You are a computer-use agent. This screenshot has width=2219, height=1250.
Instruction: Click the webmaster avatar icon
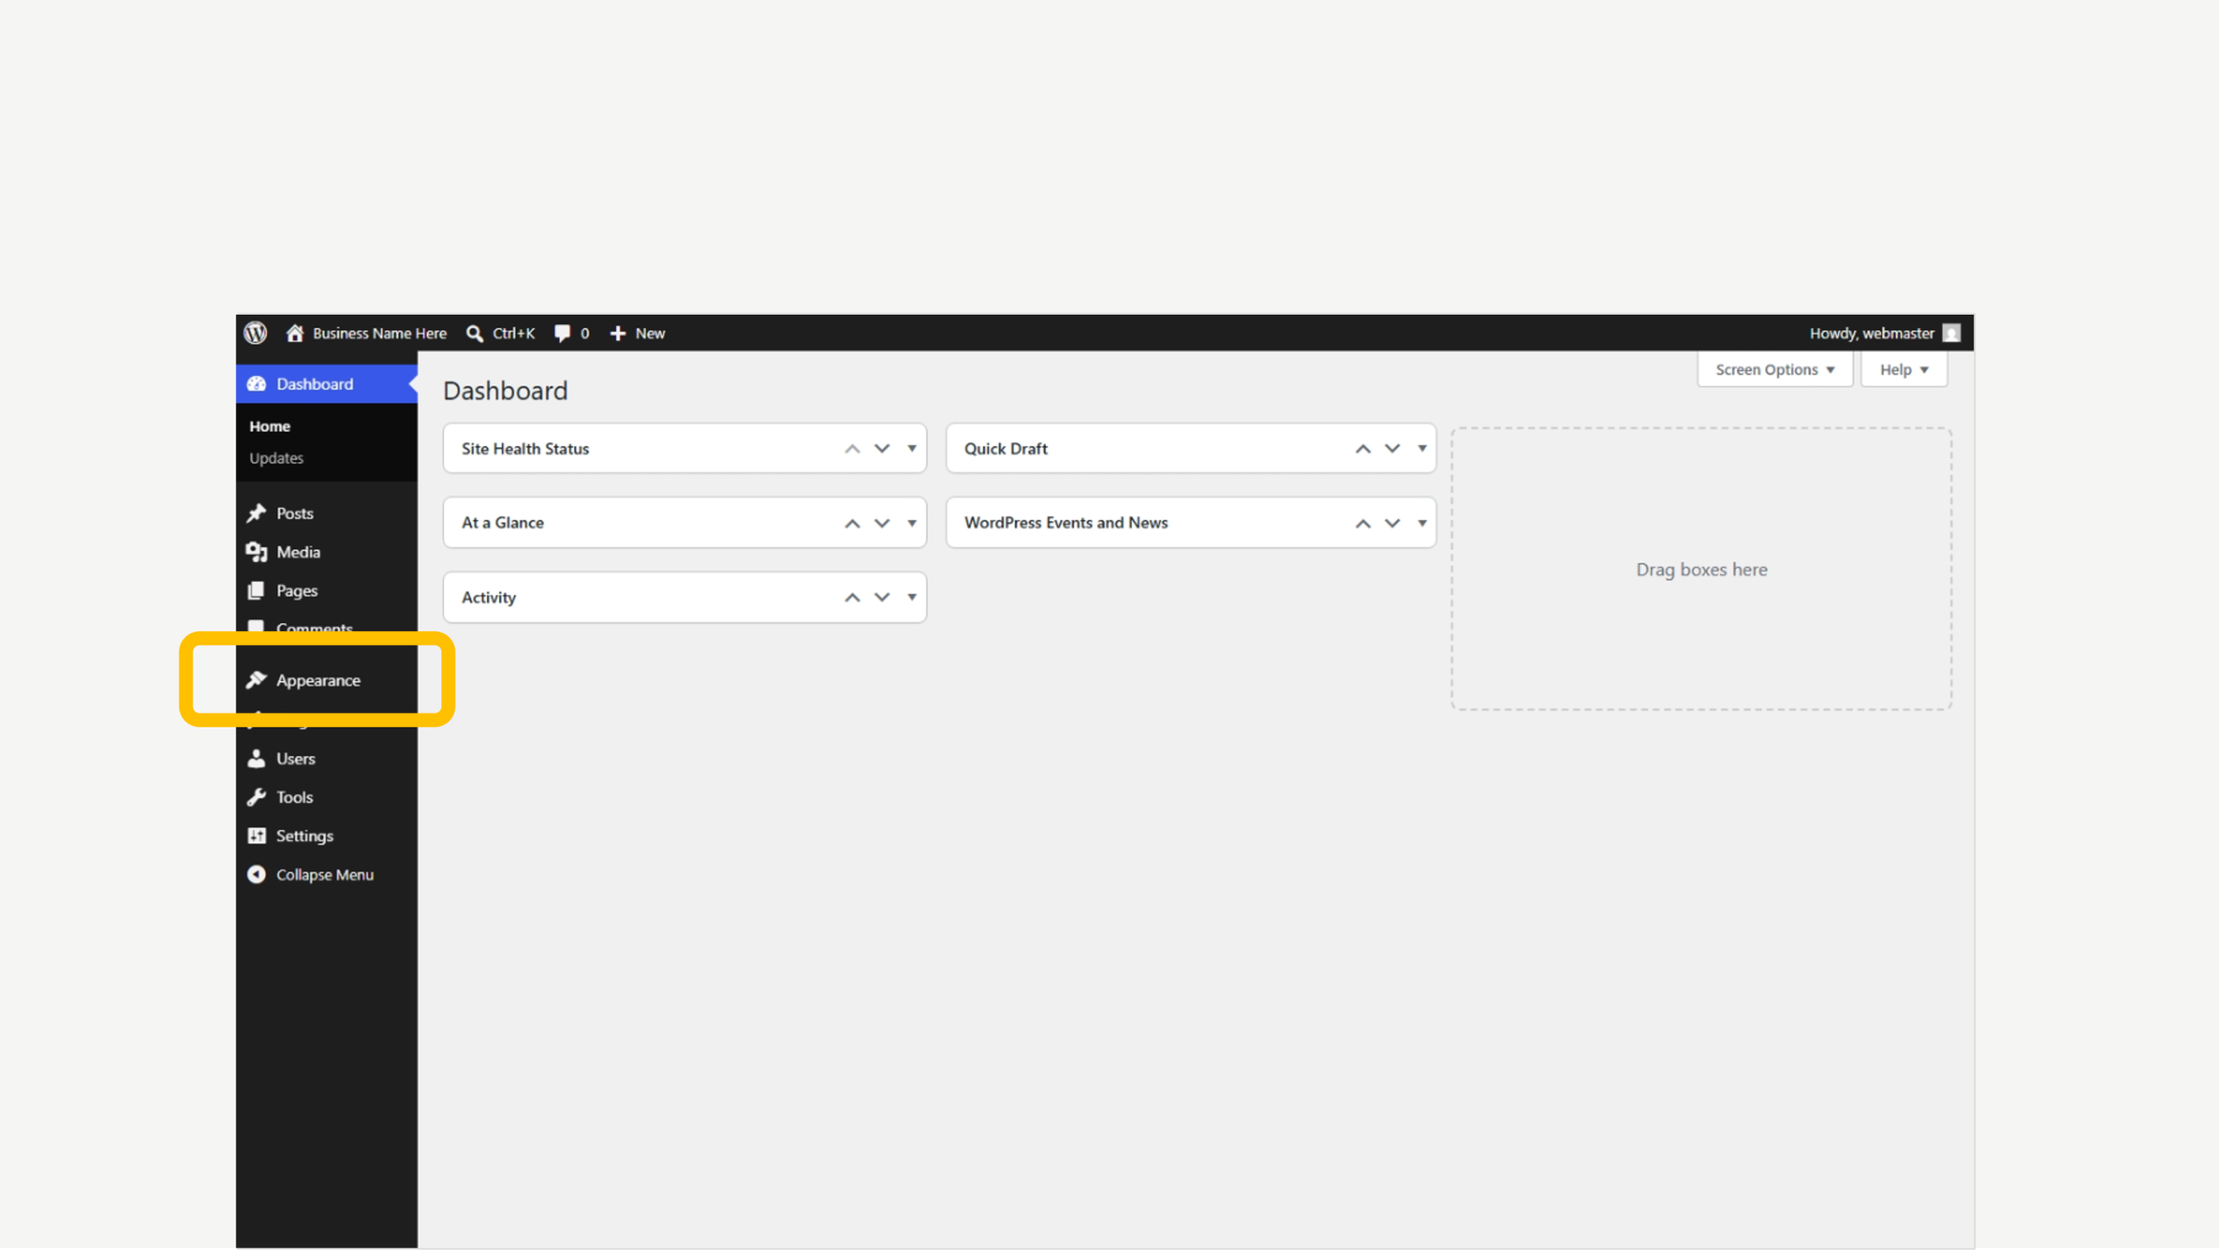(1951, 334)
